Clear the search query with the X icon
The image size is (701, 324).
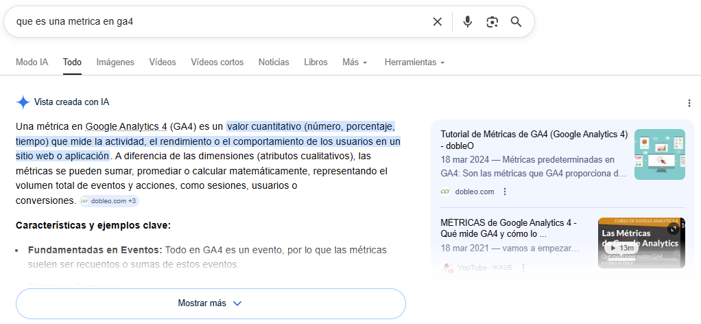[437, 21]
